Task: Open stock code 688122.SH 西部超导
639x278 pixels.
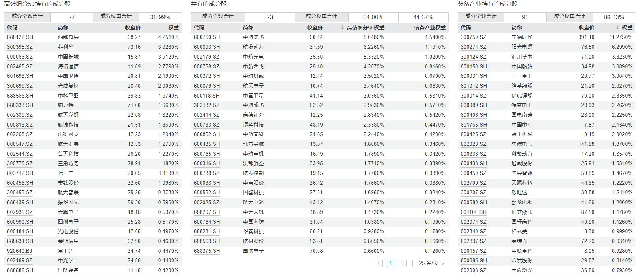Action: [20, 37]
